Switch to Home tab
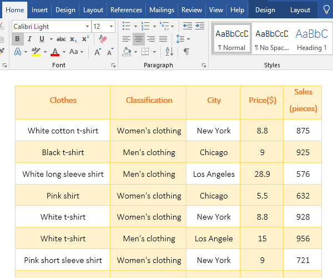The height and width of the screenshot is (278, 333). click(14, 10)
